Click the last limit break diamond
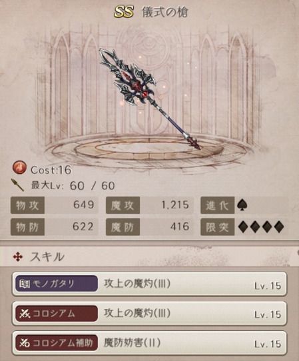 [279, 226]
